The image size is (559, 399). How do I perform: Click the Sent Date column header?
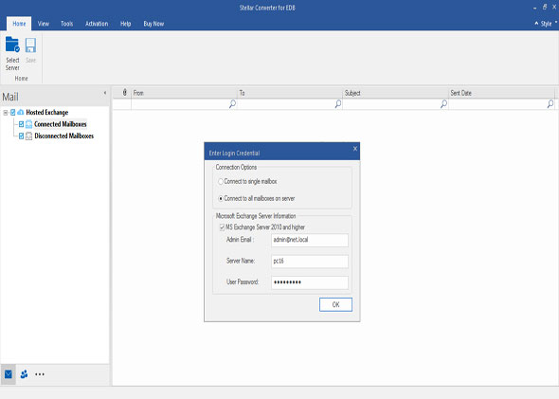pos(501,93)
